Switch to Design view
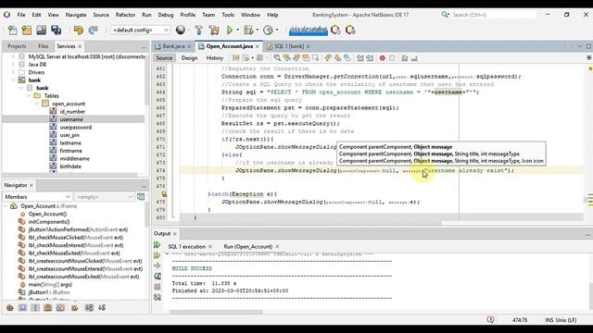593x333 pixels. (189, 57)
